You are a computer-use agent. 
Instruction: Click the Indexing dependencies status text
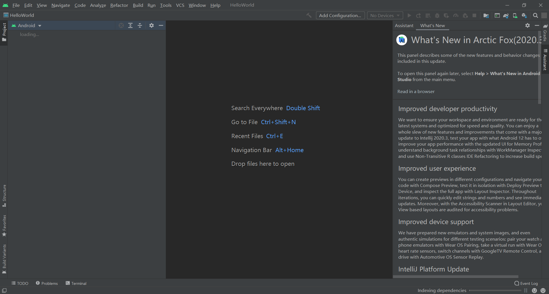[x=442, y=291]
